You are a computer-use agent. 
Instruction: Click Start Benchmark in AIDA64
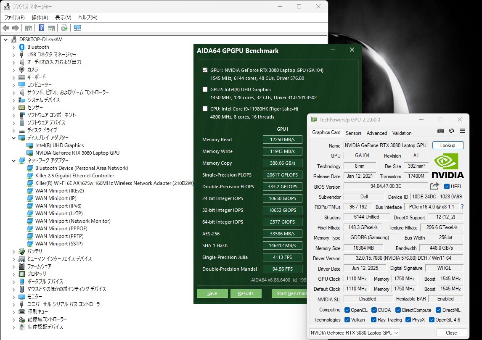coord(289,293)
